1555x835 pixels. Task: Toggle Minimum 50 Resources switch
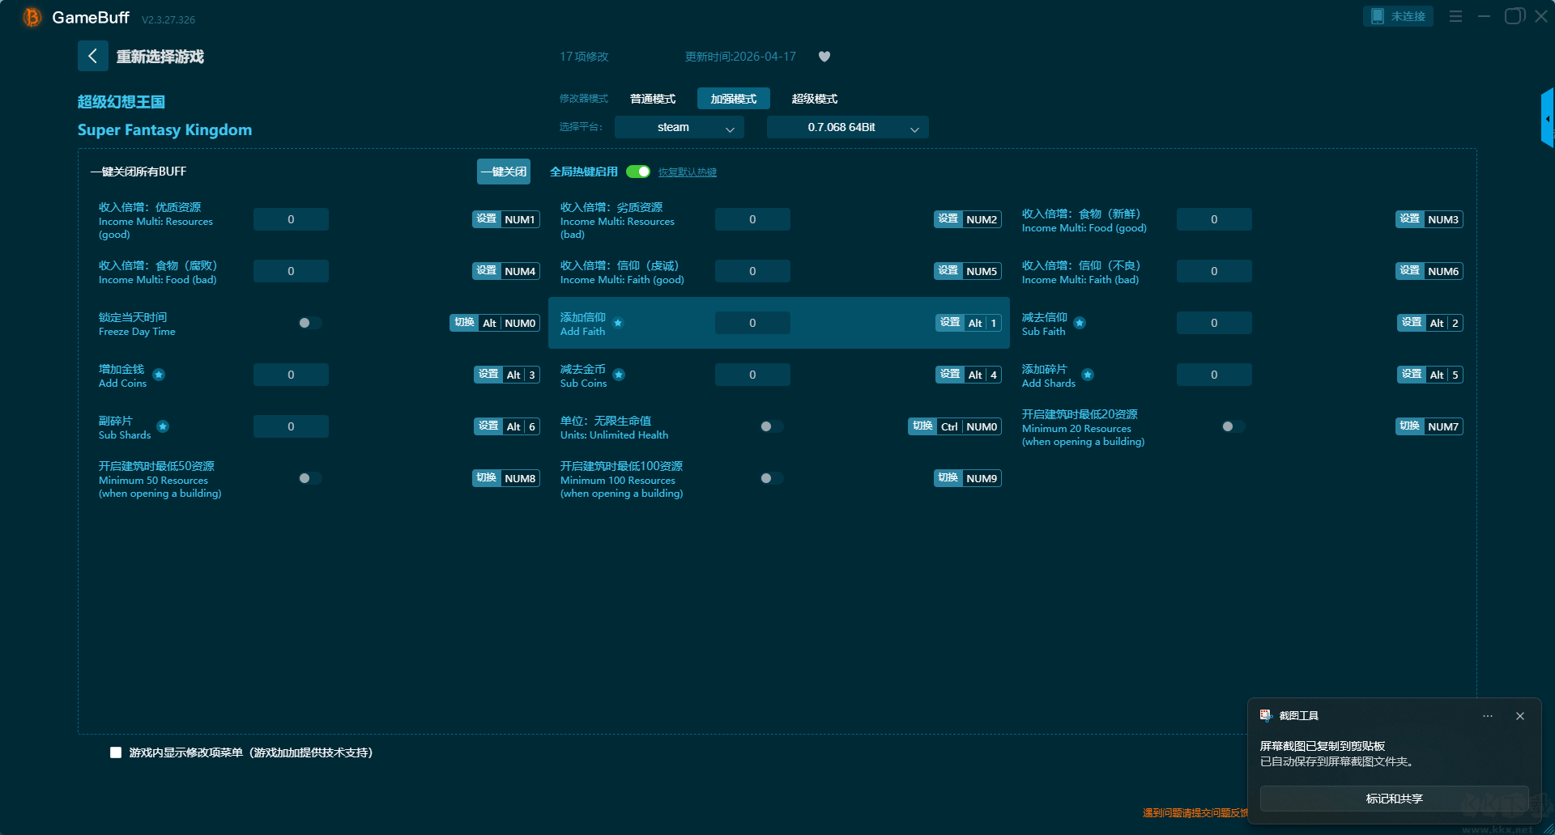coord(309,478)
